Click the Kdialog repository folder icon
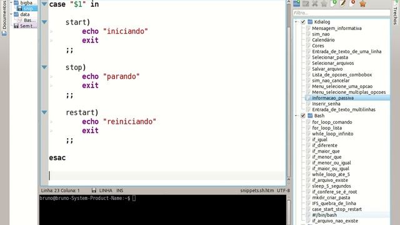400x225 pixels. point(310,22)
